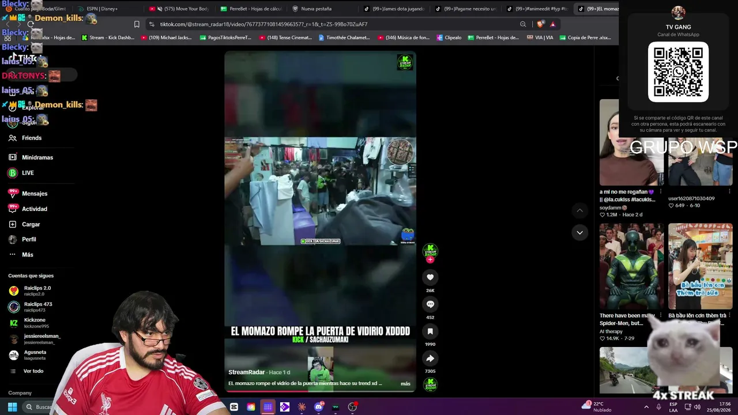
Task: Open the microphone tray icon
Action: coord(658,407)
